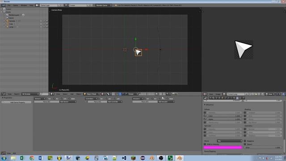The height and width of the screenshot is (161, 286).
Task: Open the image editor View mode dropdown
Action: click(270, 94)
